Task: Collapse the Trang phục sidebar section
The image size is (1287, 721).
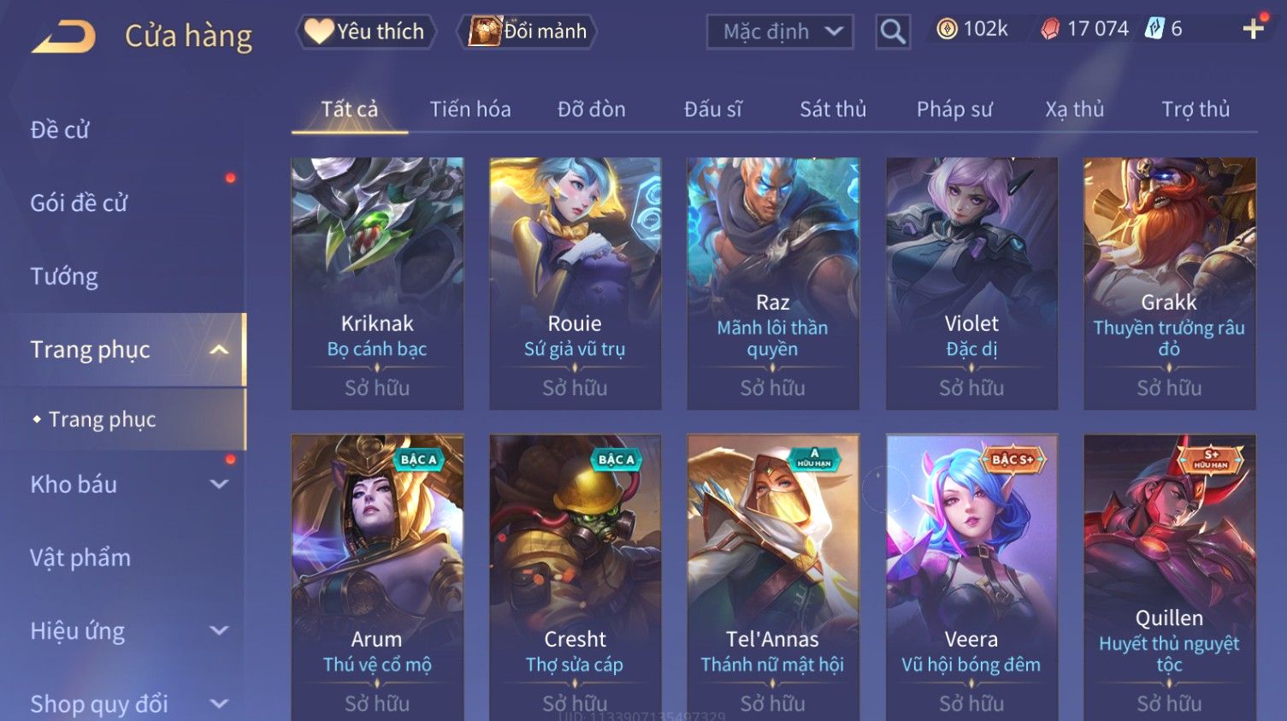Action: (219, 350)
